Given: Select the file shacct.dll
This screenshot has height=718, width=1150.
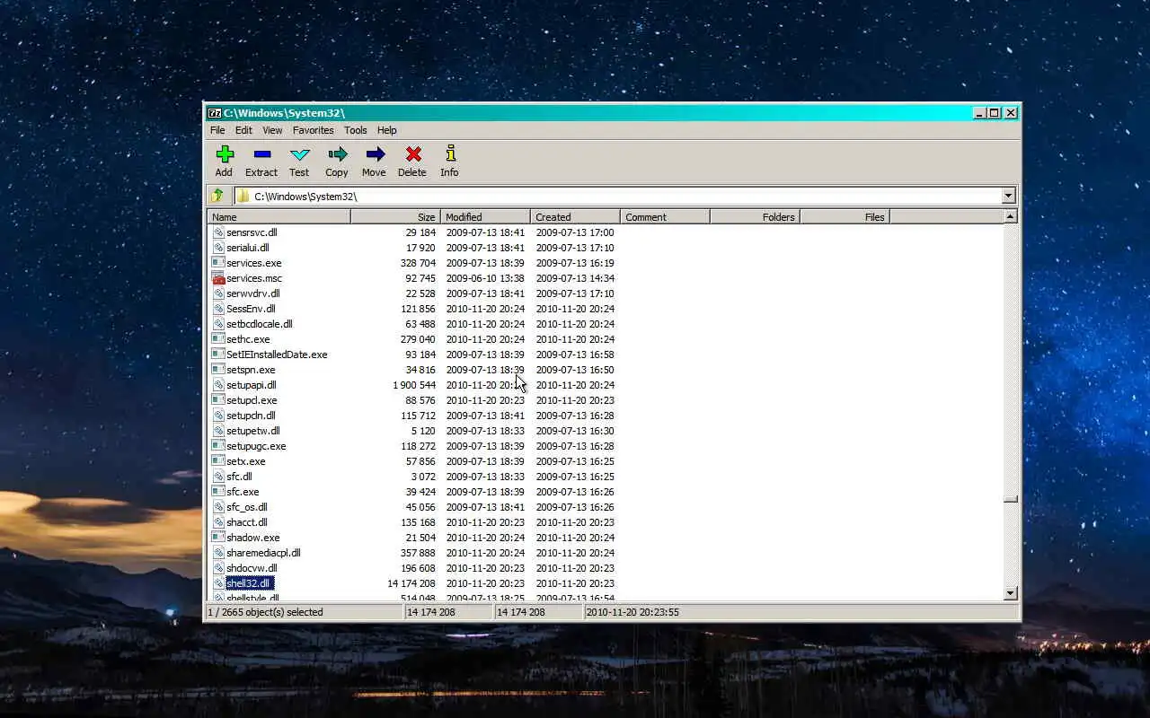Looking at the screenshot, I should click(246, 522).
